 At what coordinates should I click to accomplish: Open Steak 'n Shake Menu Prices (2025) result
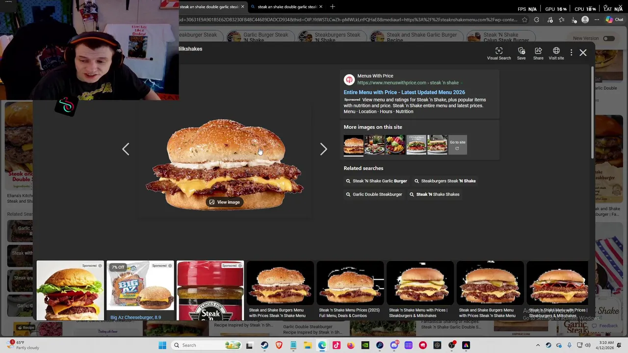[x=350, y=291]
